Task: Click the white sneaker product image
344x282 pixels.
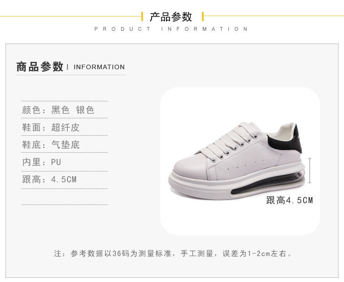Action: point(237,161)
